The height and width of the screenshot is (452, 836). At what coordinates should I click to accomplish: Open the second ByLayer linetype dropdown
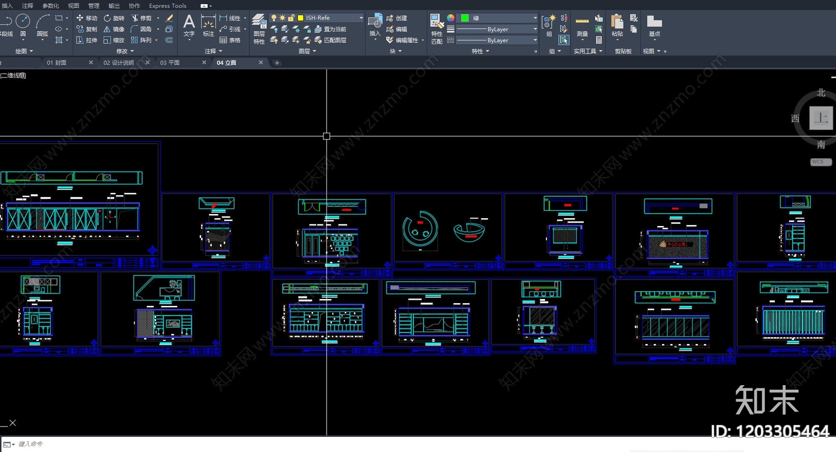click(497, 40)
